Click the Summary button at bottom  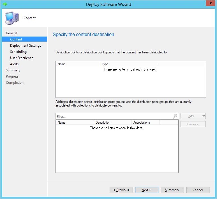pos(172,190)
